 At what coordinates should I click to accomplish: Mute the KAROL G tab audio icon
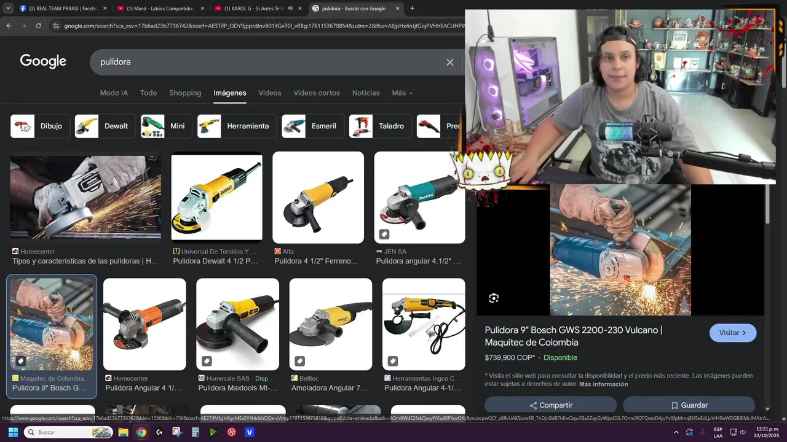click(290, 9)
